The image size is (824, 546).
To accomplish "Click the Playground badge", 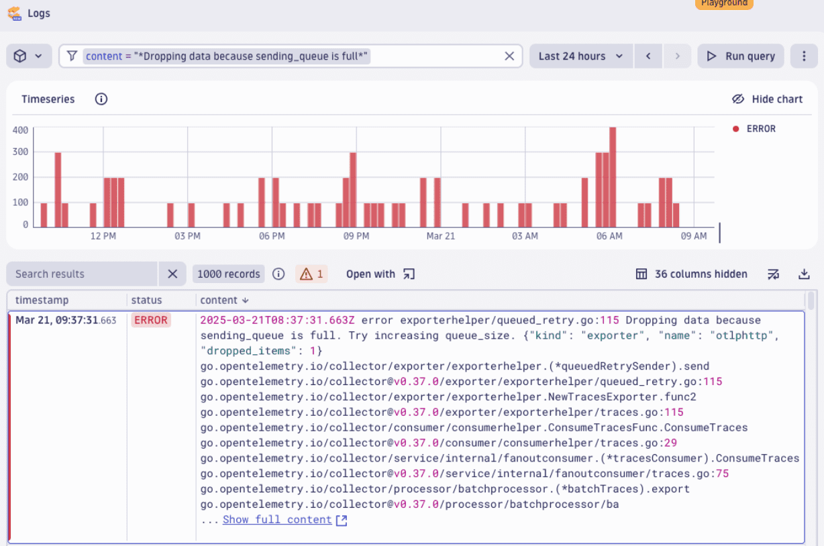I will click(724, 3).
